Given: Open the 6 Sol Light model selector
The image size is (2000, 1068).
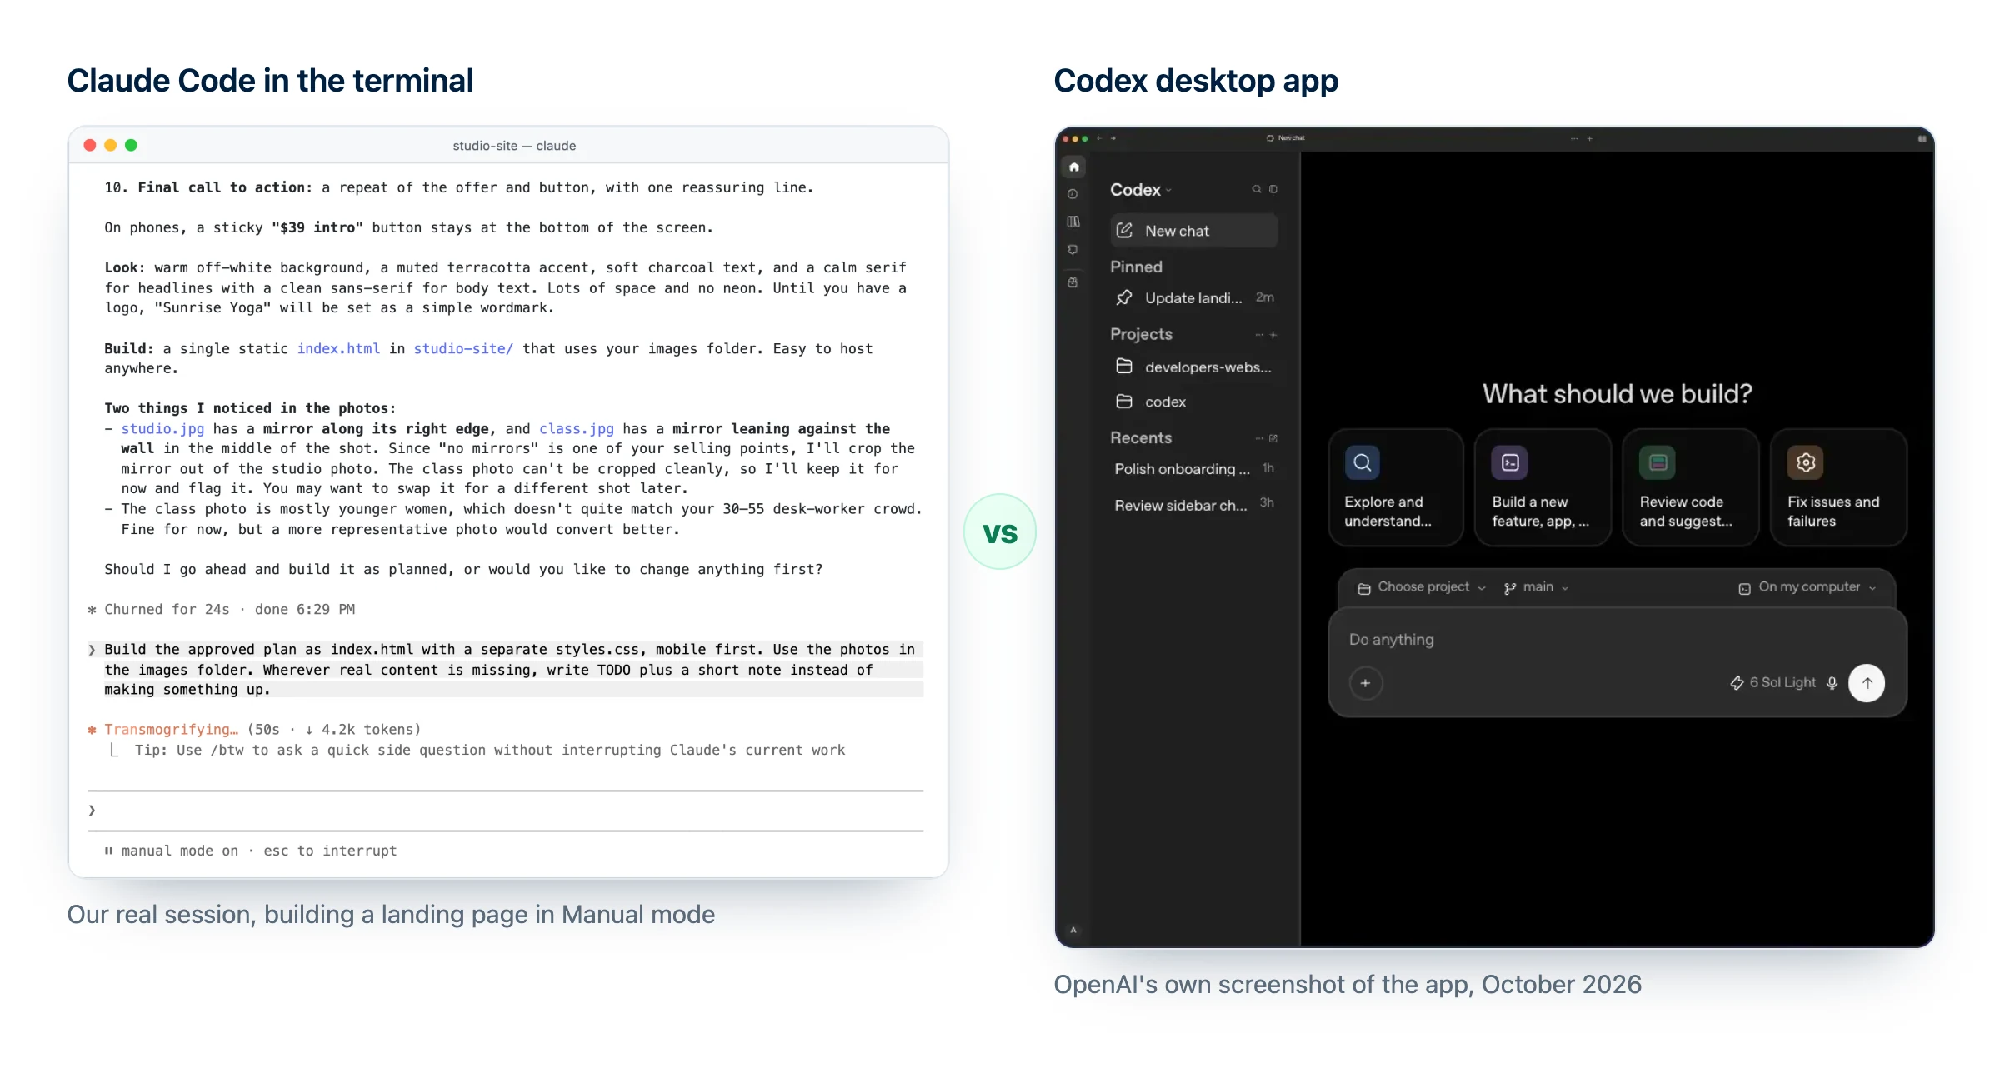Looking at the screenshot, I should [x=1772, y=683].
